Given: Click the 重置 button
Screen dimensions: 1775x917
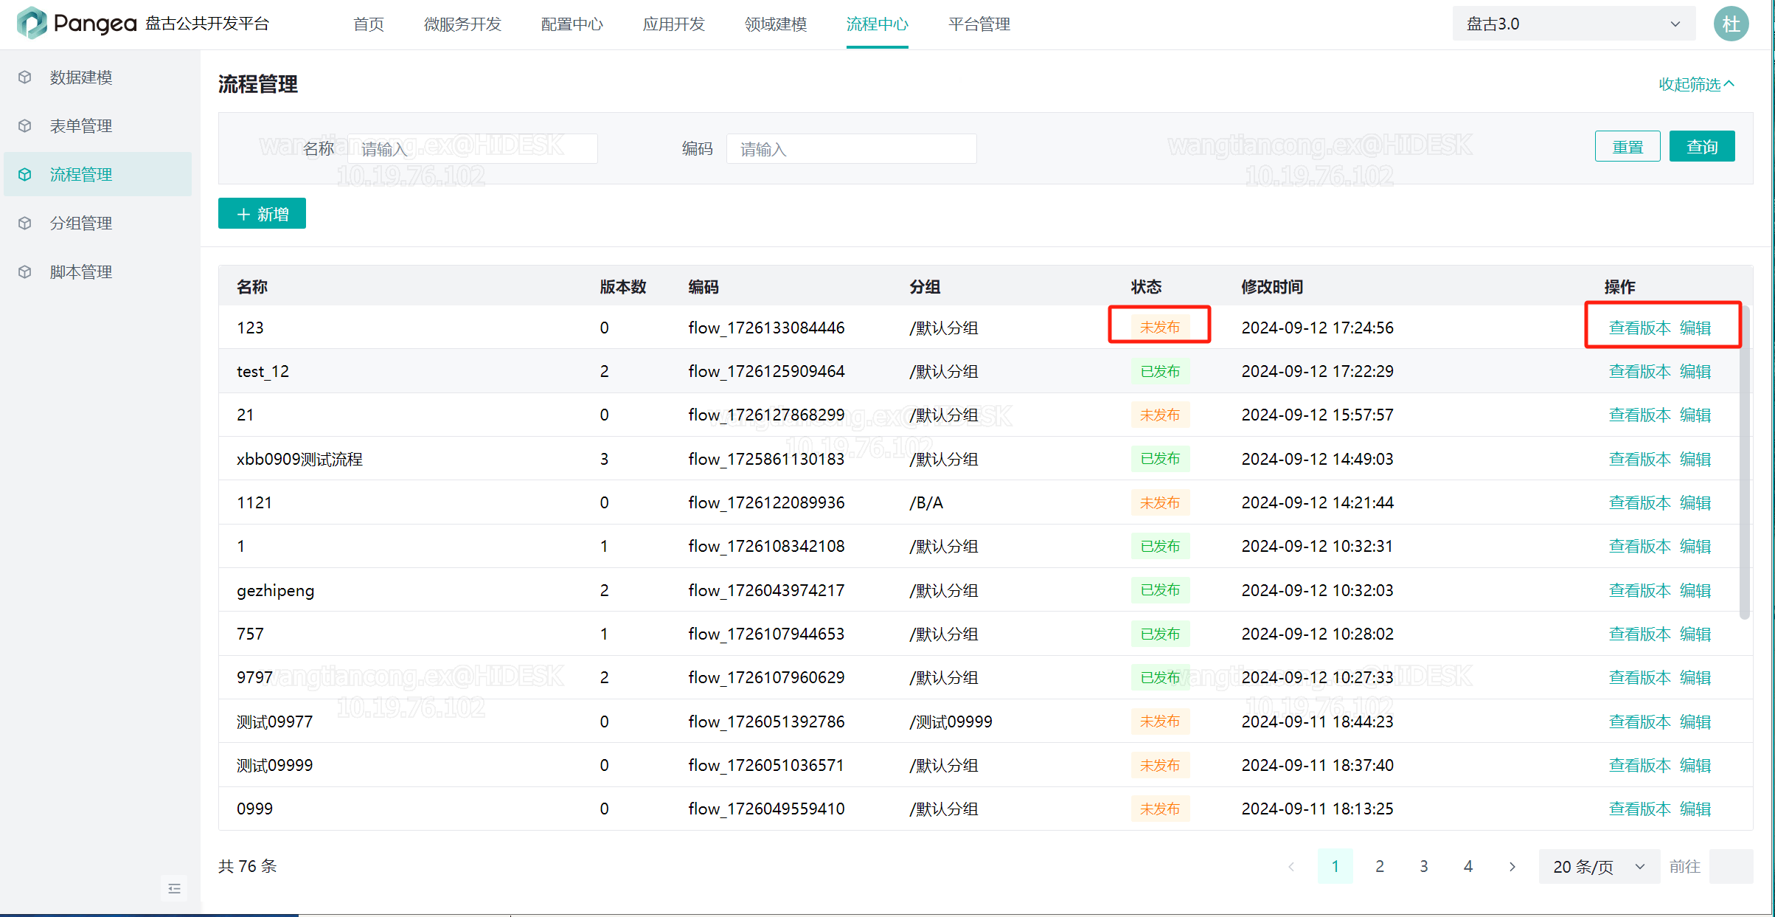Looking at the screenshot, I should (1628, 146).
